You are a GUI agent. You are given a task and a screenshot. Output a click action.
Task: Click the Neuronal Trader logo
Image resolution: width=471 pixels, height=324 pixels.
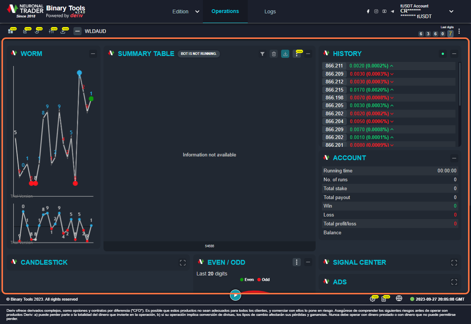point(25,11)
